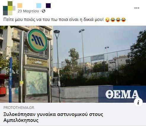Open the poster's pixelated profile picture
The width and height of the screenshot is (146, 126).
tap(9, 8)
